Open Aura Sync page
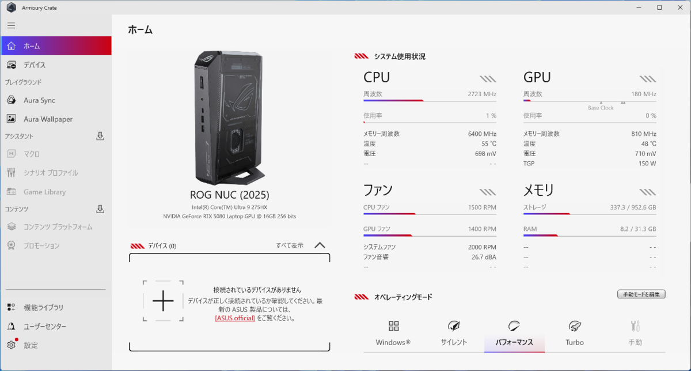Viewport: 691px width, 371px height. pos(56,100)
